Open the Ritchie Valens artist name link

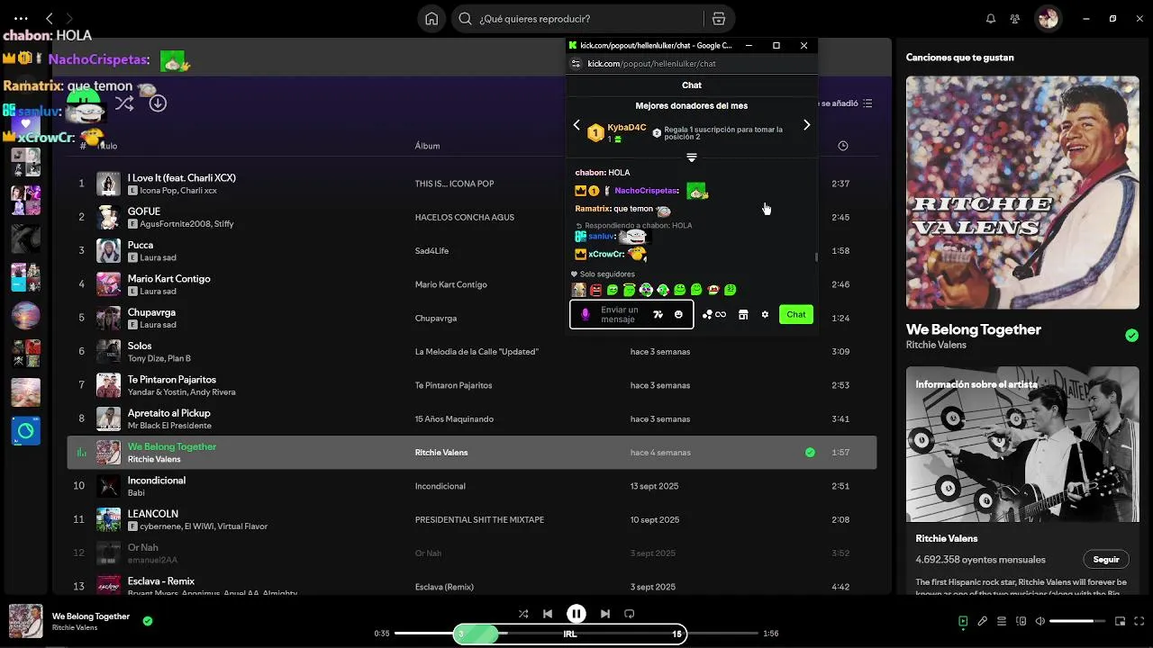pos(936,345)
